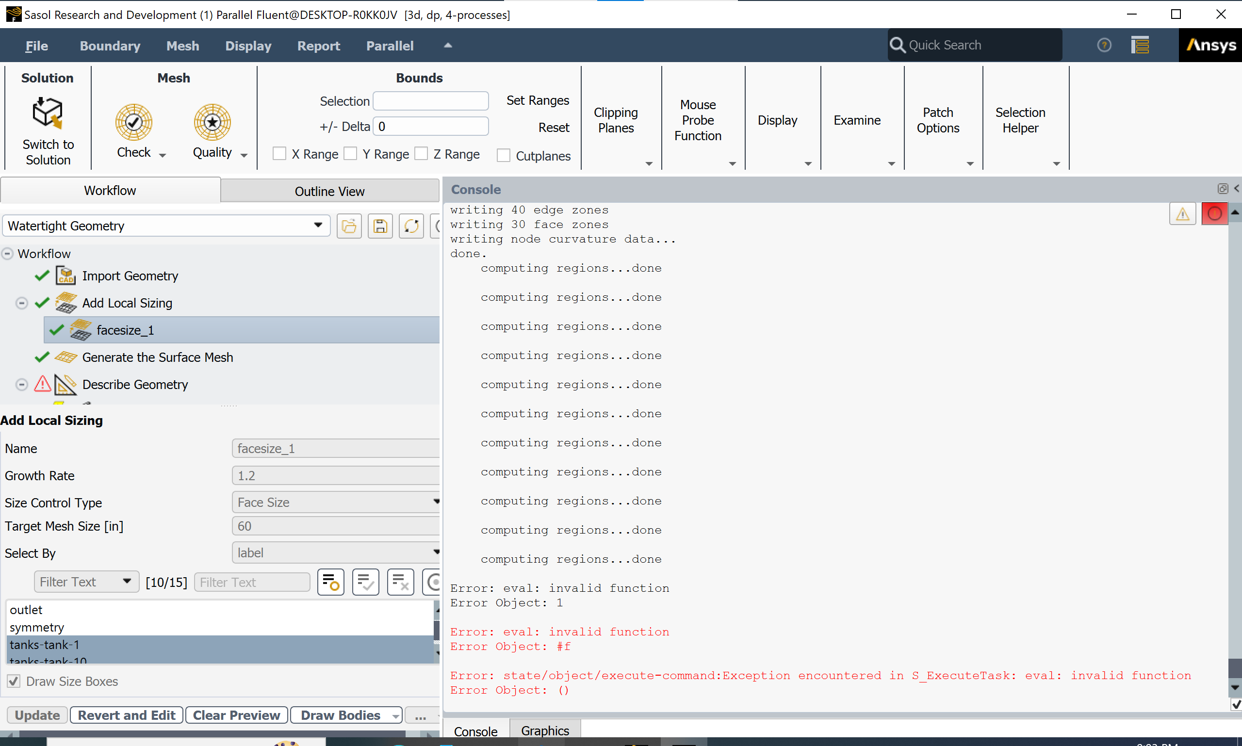Image resolution: width=1242 pixels, height=746 pixels.
Task: Click the deselect all list icon
Action: click(400, 582)
